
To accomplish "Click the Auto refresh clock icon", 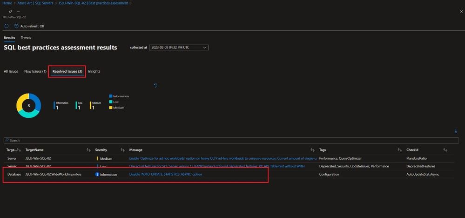I will (x=17, y=26).
